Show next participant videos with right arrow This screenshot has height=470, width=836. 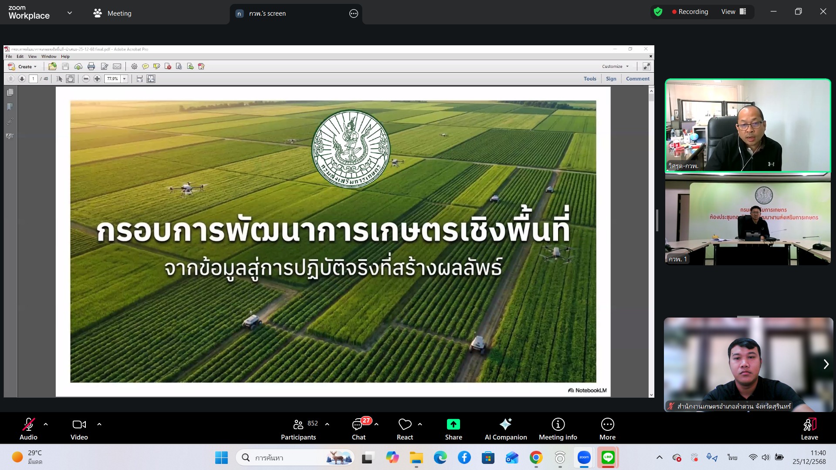pos(826,364)
